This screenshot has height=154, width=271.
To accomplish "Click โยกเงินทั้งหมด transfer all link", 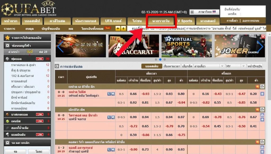I will pos(92,29).
